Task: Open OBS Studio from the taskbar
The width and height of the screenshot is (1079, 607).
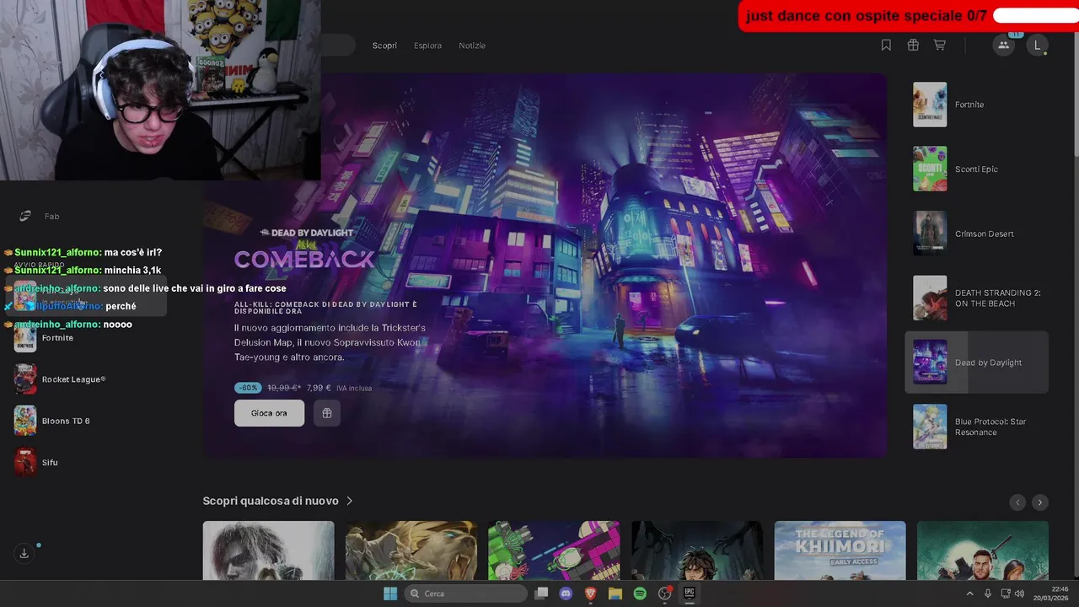Action: point(664,594)
